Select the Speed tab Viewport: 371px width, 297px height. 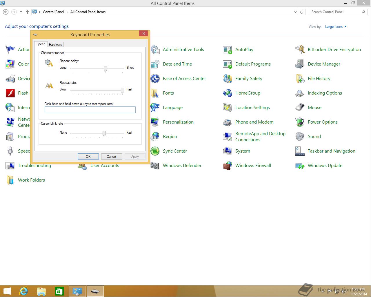point(41,44)
